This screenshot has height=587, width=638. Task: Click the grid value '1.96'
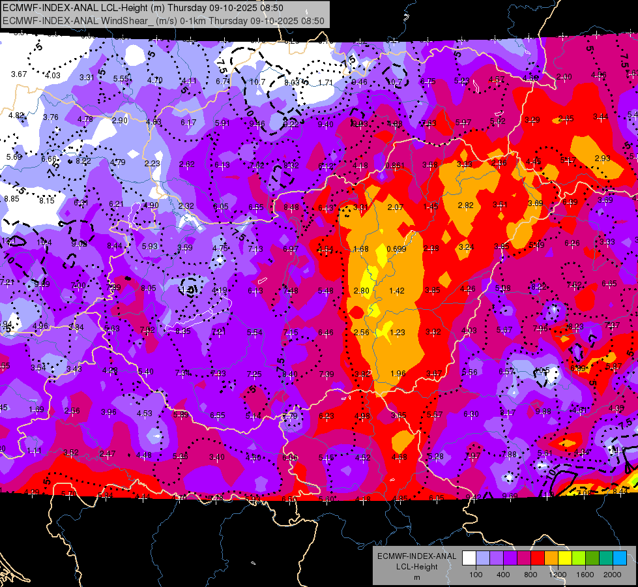[398, 374]
